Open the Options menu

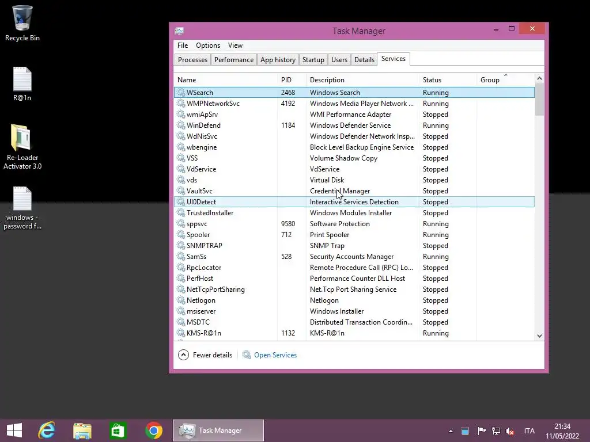(207, 45)
